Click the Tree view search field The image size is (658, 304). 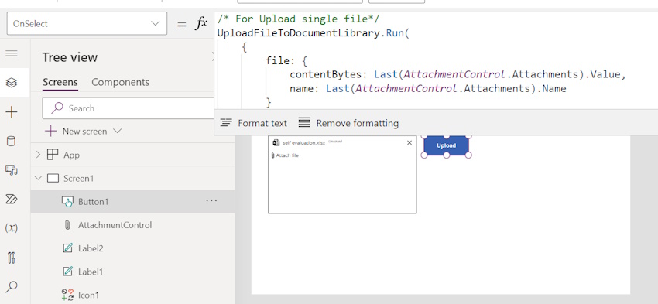129,108
